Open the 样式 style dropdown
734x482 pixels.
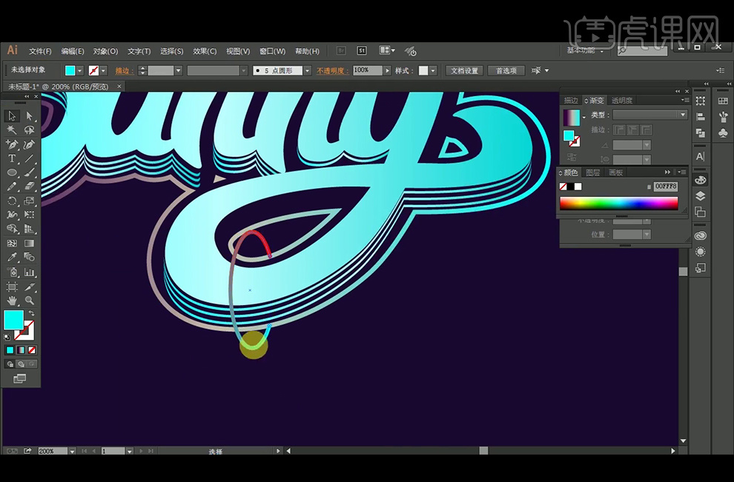point(433,70)
